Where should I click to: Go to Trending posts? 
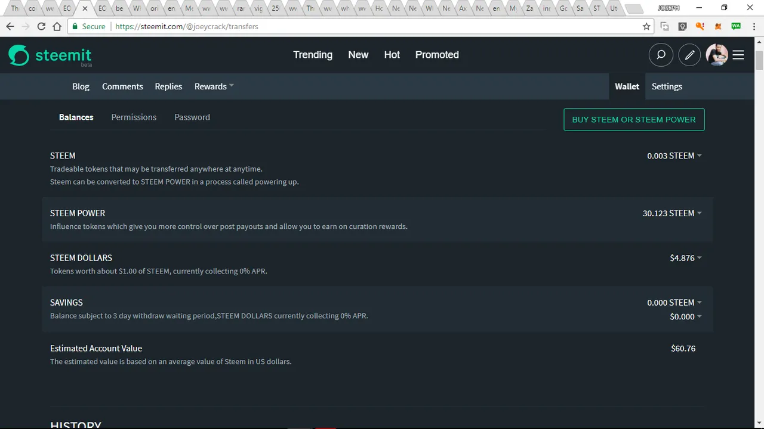pyautogui.click(x=313, y=55)
